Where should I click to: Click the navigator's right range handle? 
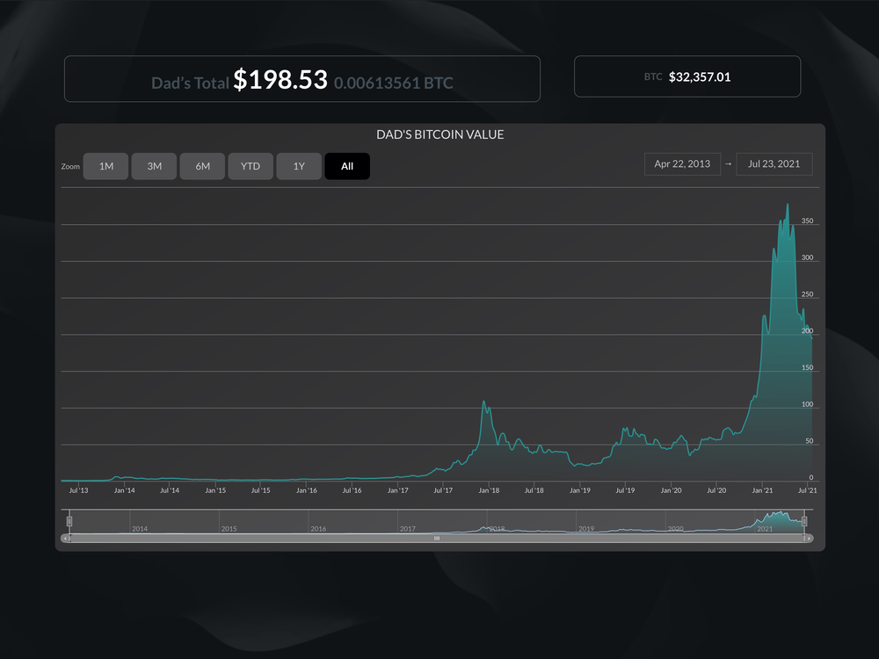click(x=804, y=522)
